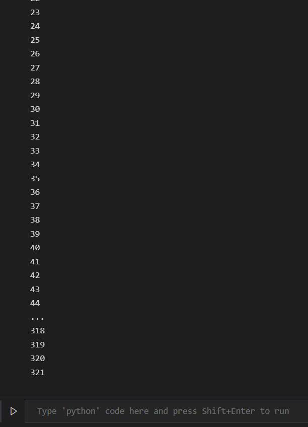
Task: Click the number 318 in the output
Action: [37, 330]
